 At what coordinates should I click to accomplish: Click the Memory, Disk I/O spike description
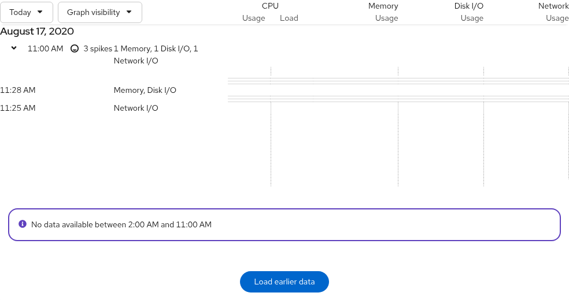145,90
